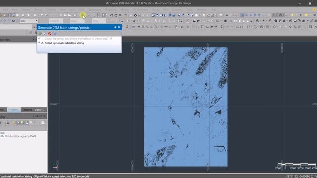Open the Window menu
Screen dimensions: 317x178
click(202, 10)
